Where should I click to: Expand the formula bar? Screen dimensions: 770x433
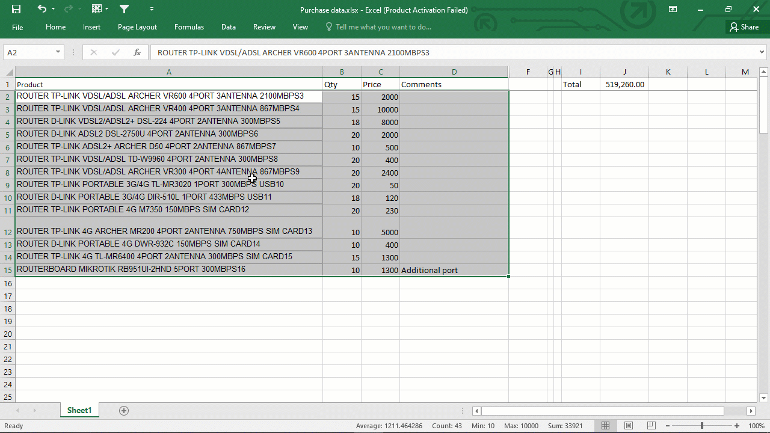click(762, 52)
